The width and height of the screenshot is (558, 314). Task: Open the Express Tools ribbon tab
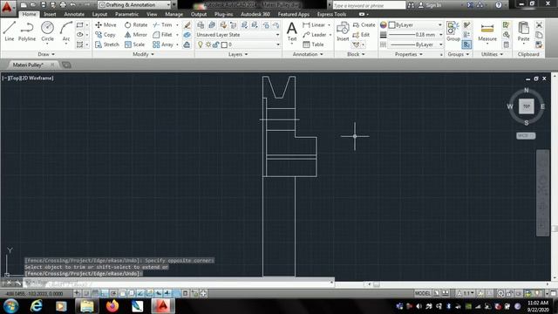[331, 14]
